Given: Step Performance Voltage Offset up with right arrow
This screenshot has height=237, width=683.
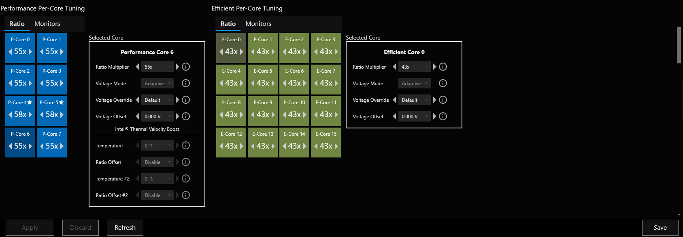Looking at the screenshot, I should pyautogui.click(x=177, y=116).
